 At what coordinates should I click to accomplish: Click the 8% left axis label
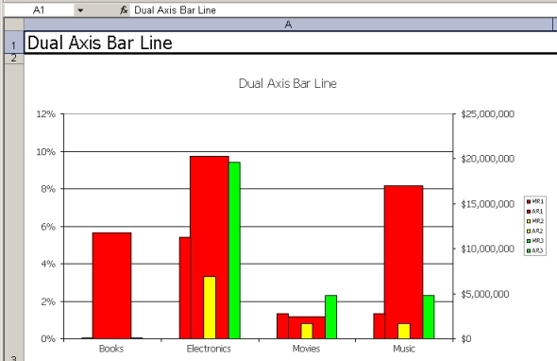(x=48, y=189)
